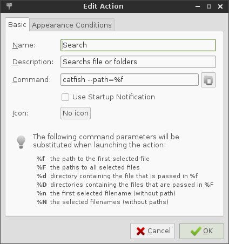This screenshot has width=229, height=244.
Task: Click the Command label
Action: click(x=32, y=79)
